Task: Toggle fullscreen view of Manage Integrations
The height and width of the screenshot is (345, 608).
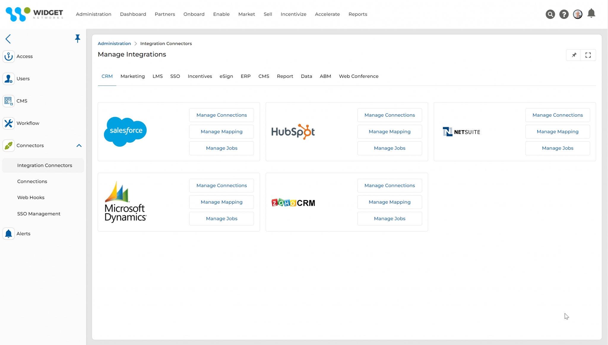Action: (588, 55)
